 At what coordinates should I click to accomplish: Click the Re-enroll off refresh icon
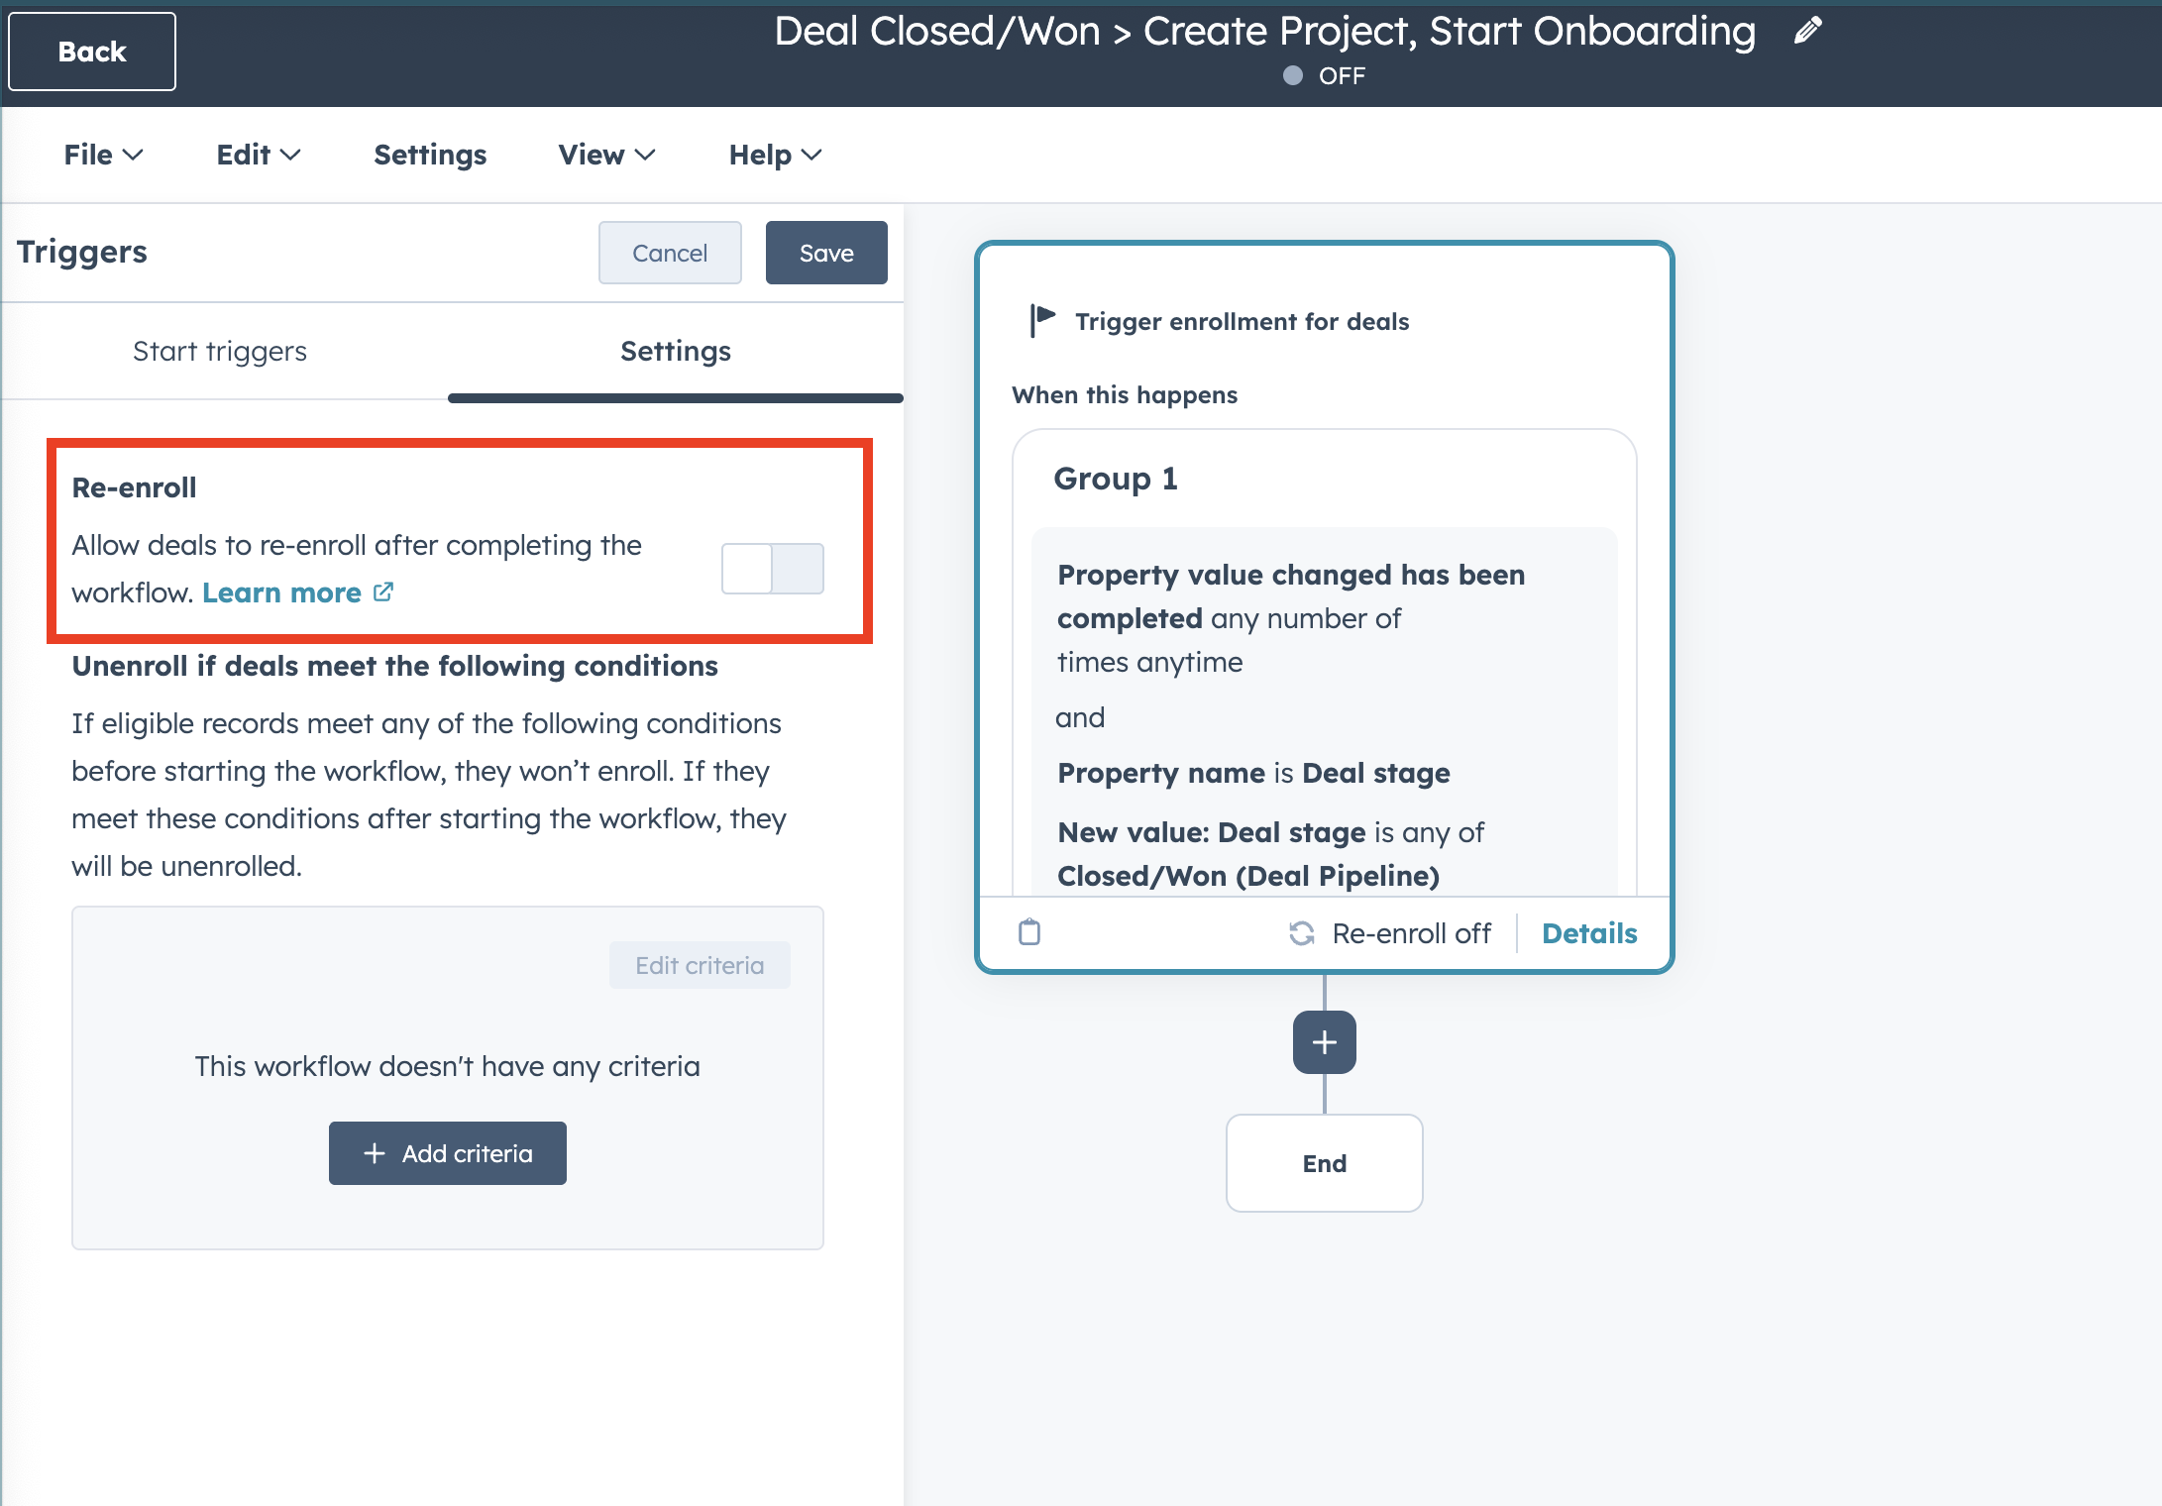[x=1301, y=932]
